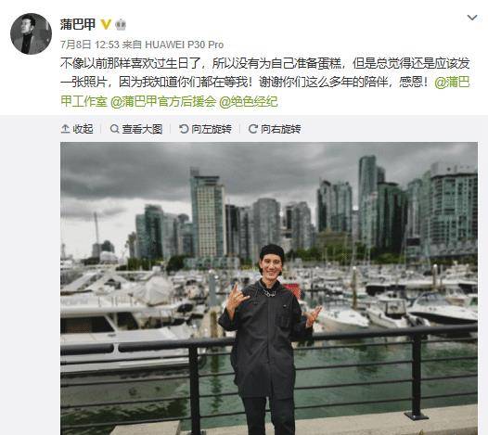Rotate the image left with 向左旋转
The height and width of the screenshot is (435, 488).
[205, 129]
